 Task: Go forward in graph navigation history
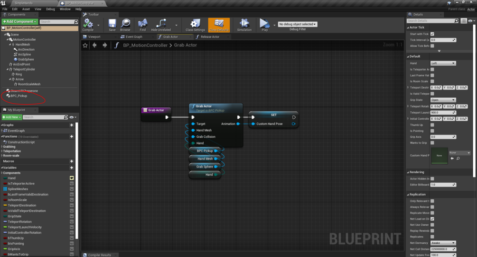tap(104, 45)
